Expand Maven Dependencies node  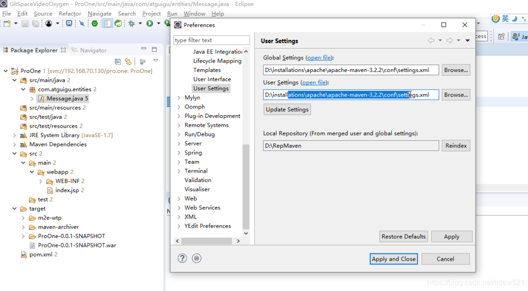coord(14,144)
